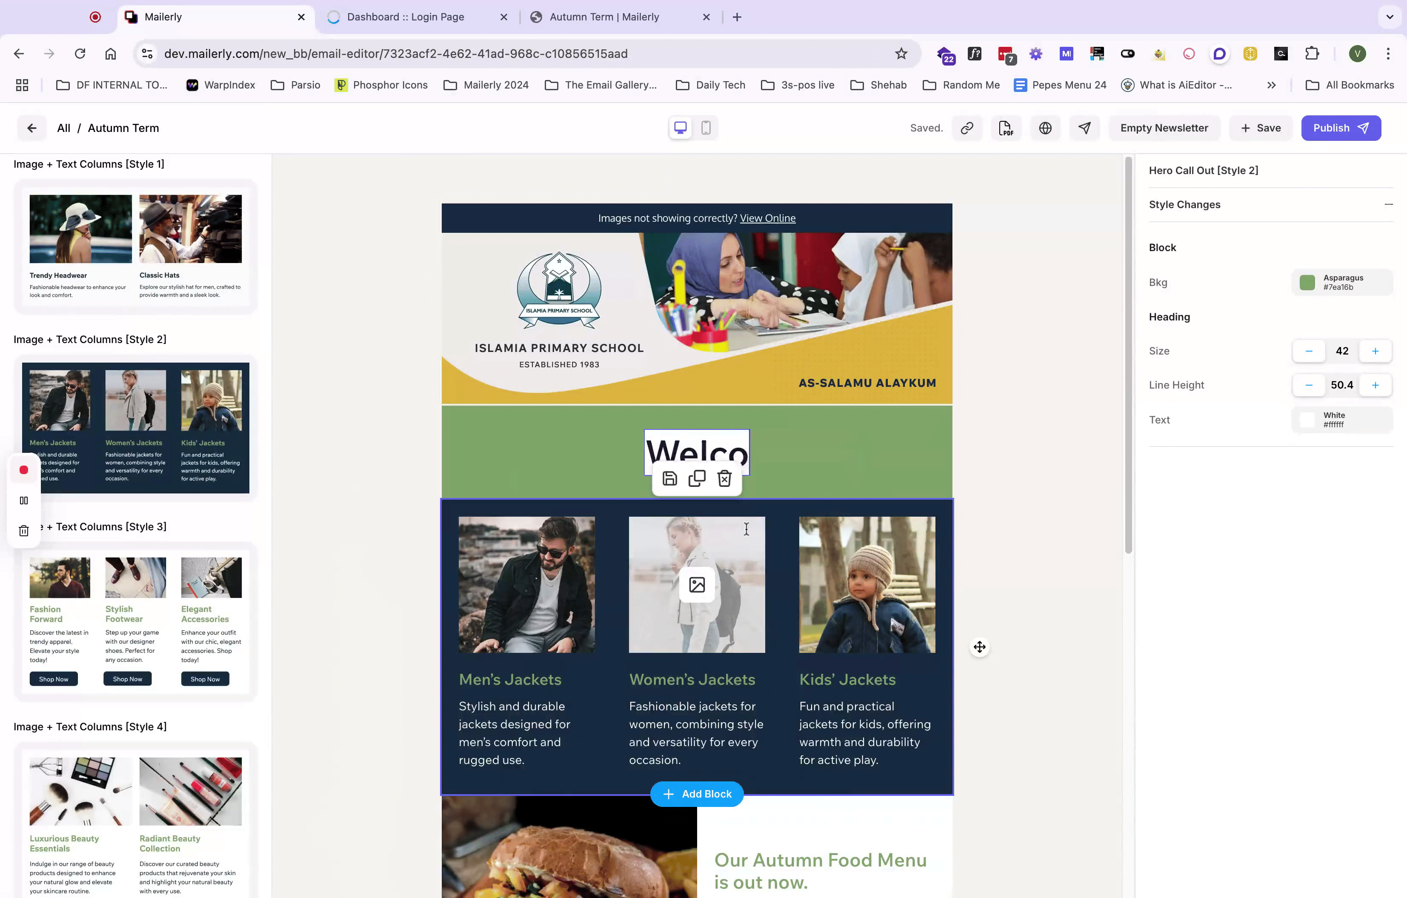1407x898 pixels.
Task: Click the globe view online icon
Action: pyautogui.click(x=1045, y=128)
